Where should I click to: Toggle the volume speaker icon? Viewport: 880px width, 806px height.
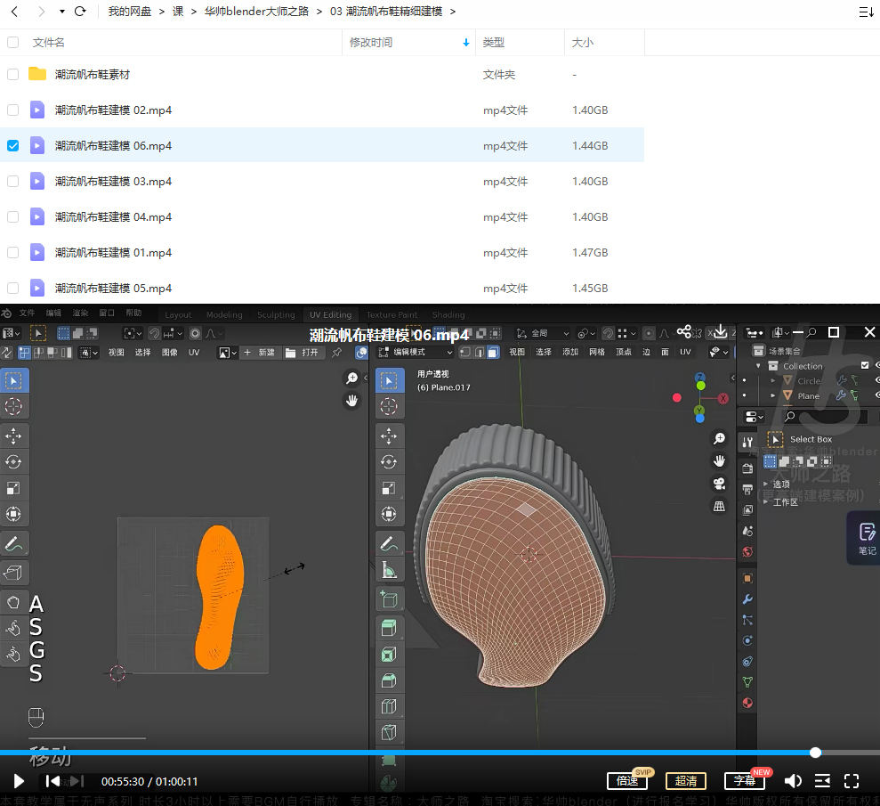pos(792,781)
